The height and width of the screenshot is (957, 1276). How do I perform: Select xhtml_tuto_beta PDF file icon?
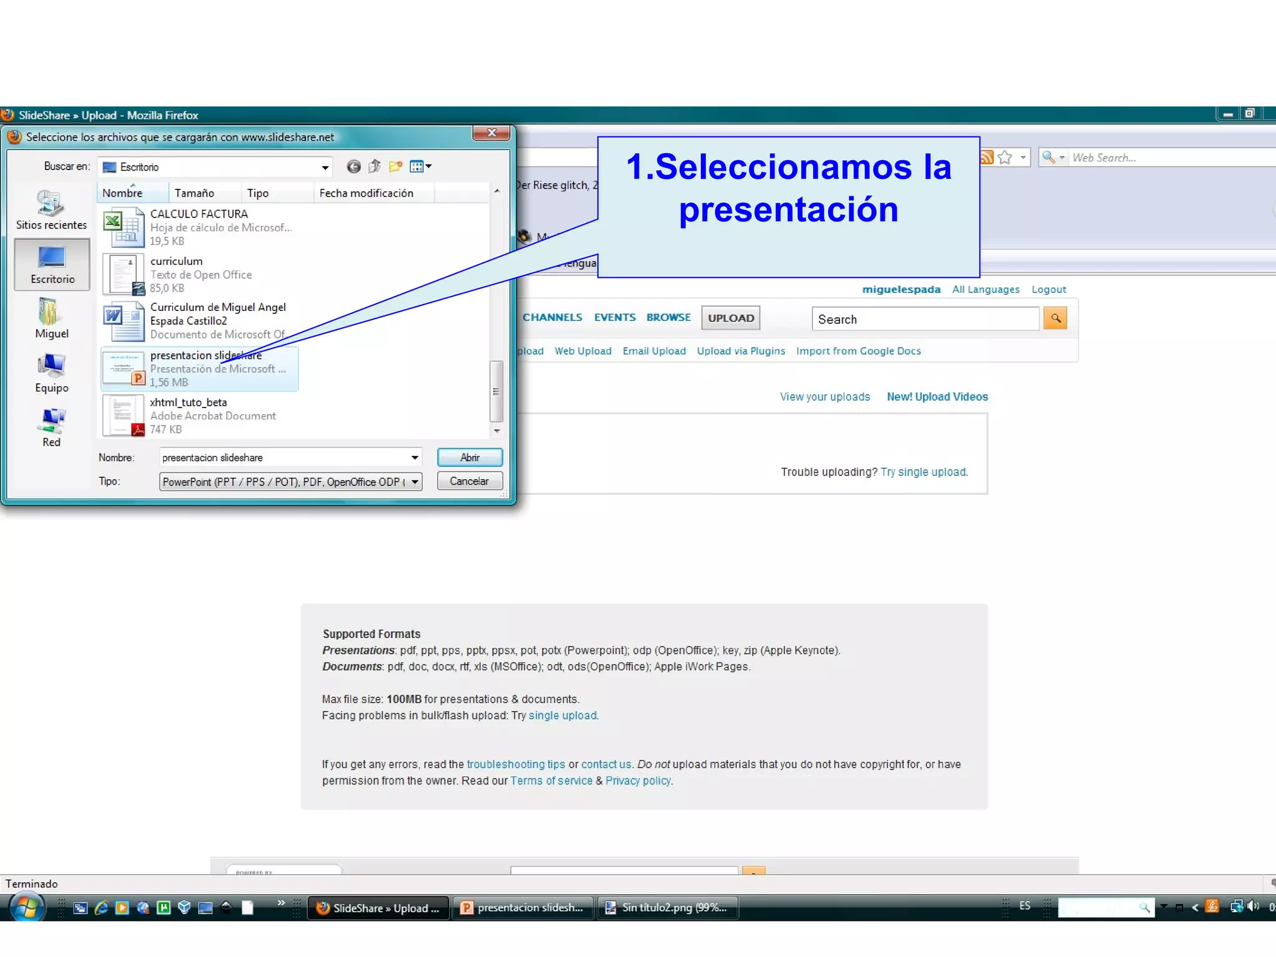click(x=123, y=416)
